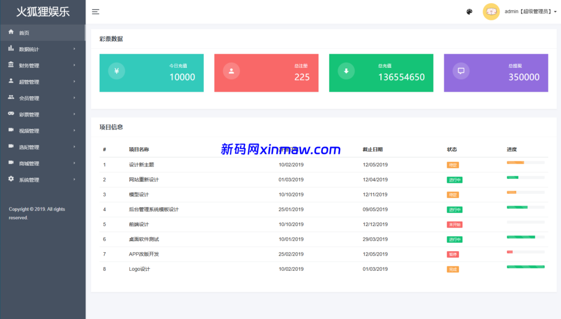
Task: Click the chat bubble icon on the 总提现 card
Action: click(461, 71)
